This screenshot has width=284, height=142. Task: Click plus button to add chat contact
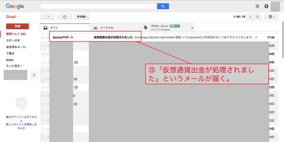click(x=34, y=75)
